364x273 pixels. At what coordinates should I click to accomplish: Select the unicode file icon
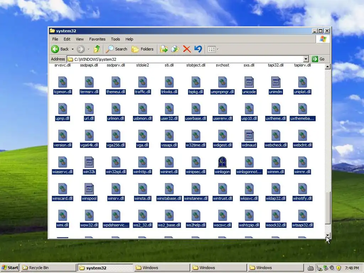pos(249,82)
